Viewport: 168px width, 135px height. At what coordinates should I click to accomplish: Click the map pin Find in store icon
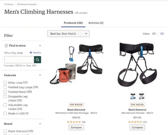(x=6, y=46)
